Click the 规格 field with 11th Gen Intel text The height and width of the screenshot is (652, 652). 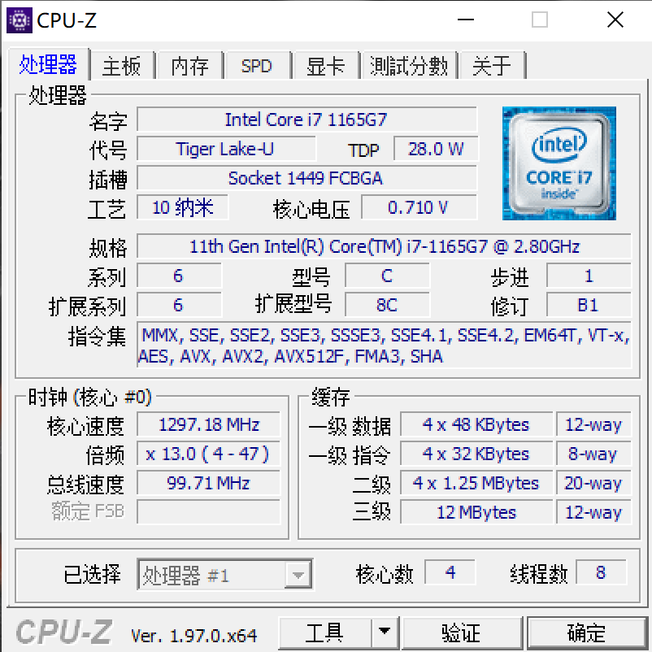(x=385, y=246)
